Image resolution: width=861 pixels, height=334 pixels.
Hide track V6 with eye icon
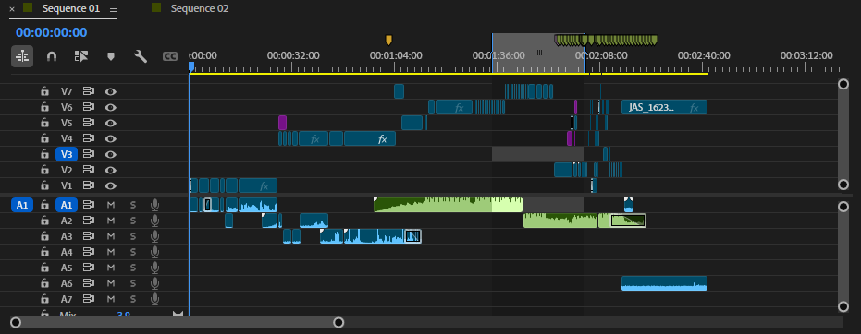pos(111,107)
